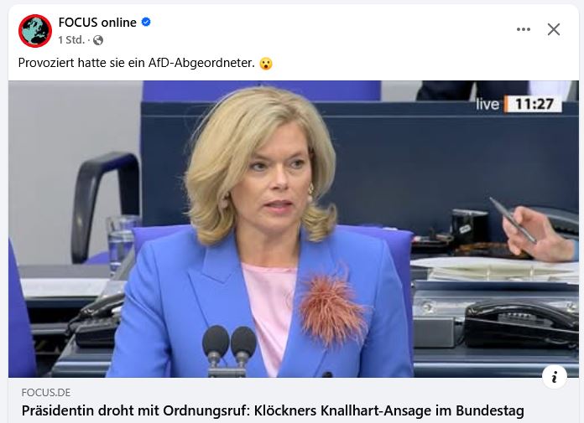Open the '1 Std.' post timestamp
The width and height of the screenshot is (584, 423).
71,39
